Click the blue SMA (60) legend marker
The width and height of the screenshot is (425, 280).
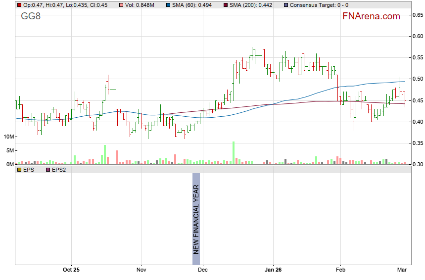click(168, 4)
